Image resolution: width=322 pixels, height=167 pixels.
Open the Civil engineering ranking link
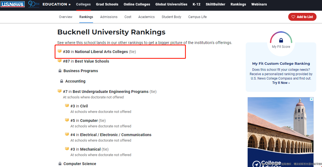coord(84,106)
